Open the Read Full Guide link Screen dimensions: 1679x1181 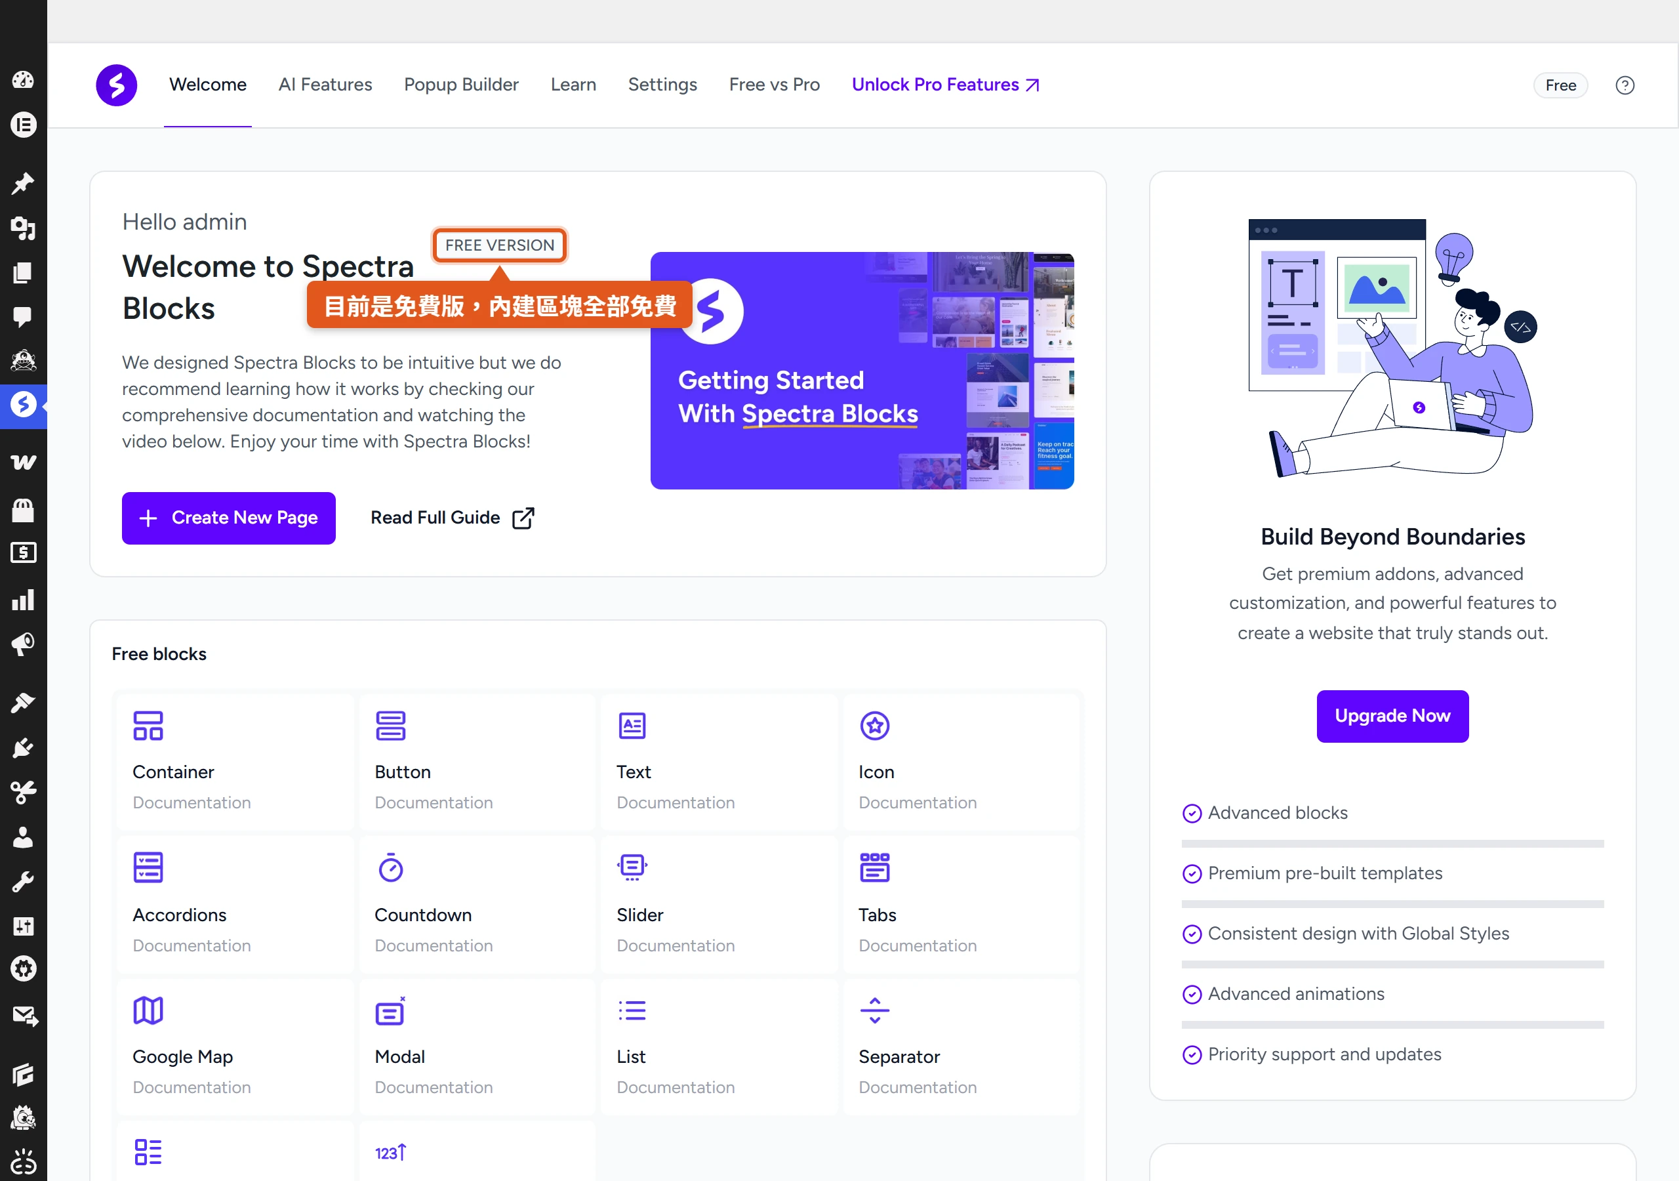(452, 517)
